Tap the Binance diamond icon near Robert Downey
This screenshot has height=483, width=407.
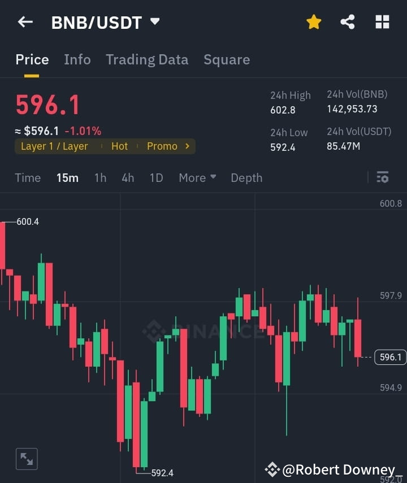click(x=274, y=469)
